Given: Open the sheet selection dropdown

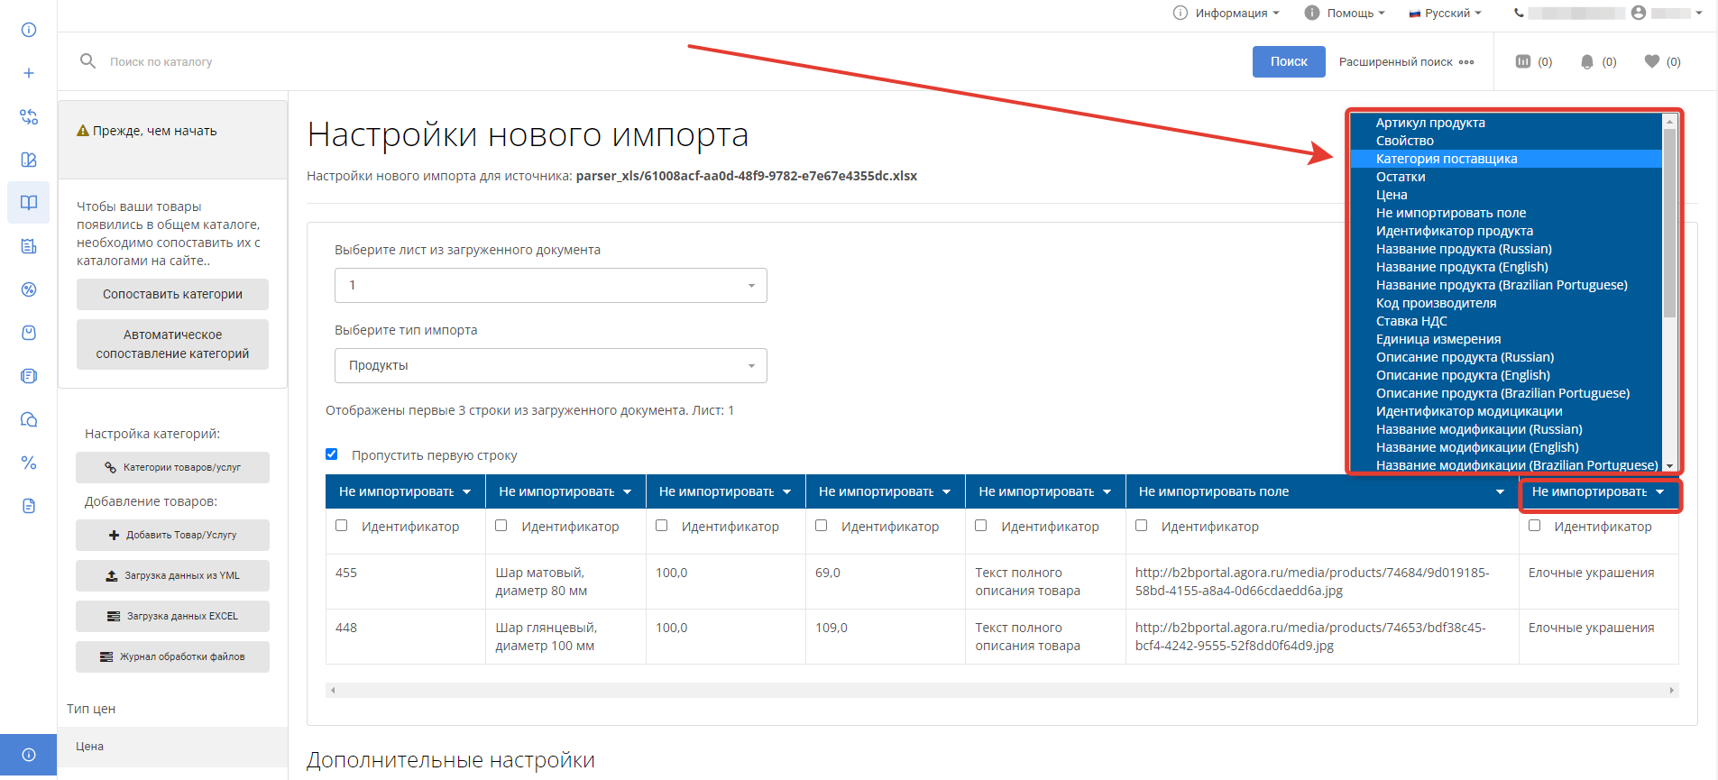Looking at the screenshot, I should tap(550, 285).
